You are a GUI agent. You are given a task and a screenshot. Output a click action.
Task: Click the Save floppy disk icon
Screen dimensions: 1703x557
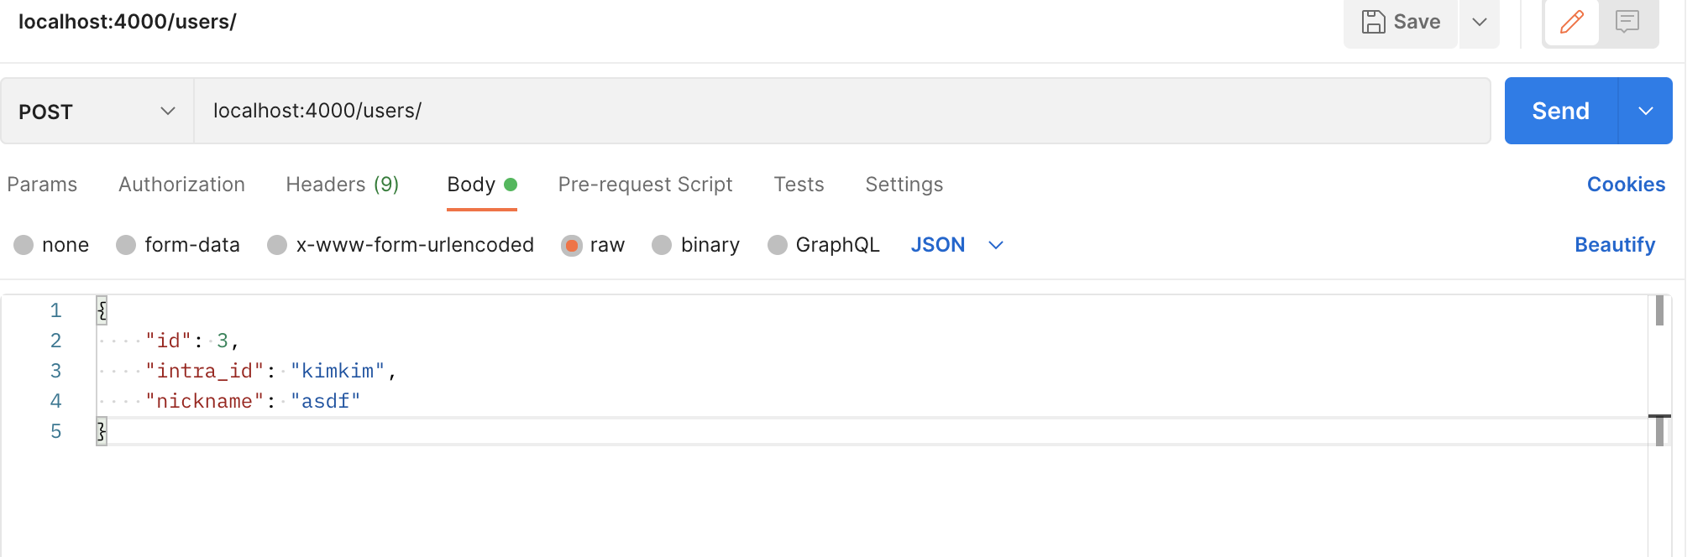coord(1374,22)
